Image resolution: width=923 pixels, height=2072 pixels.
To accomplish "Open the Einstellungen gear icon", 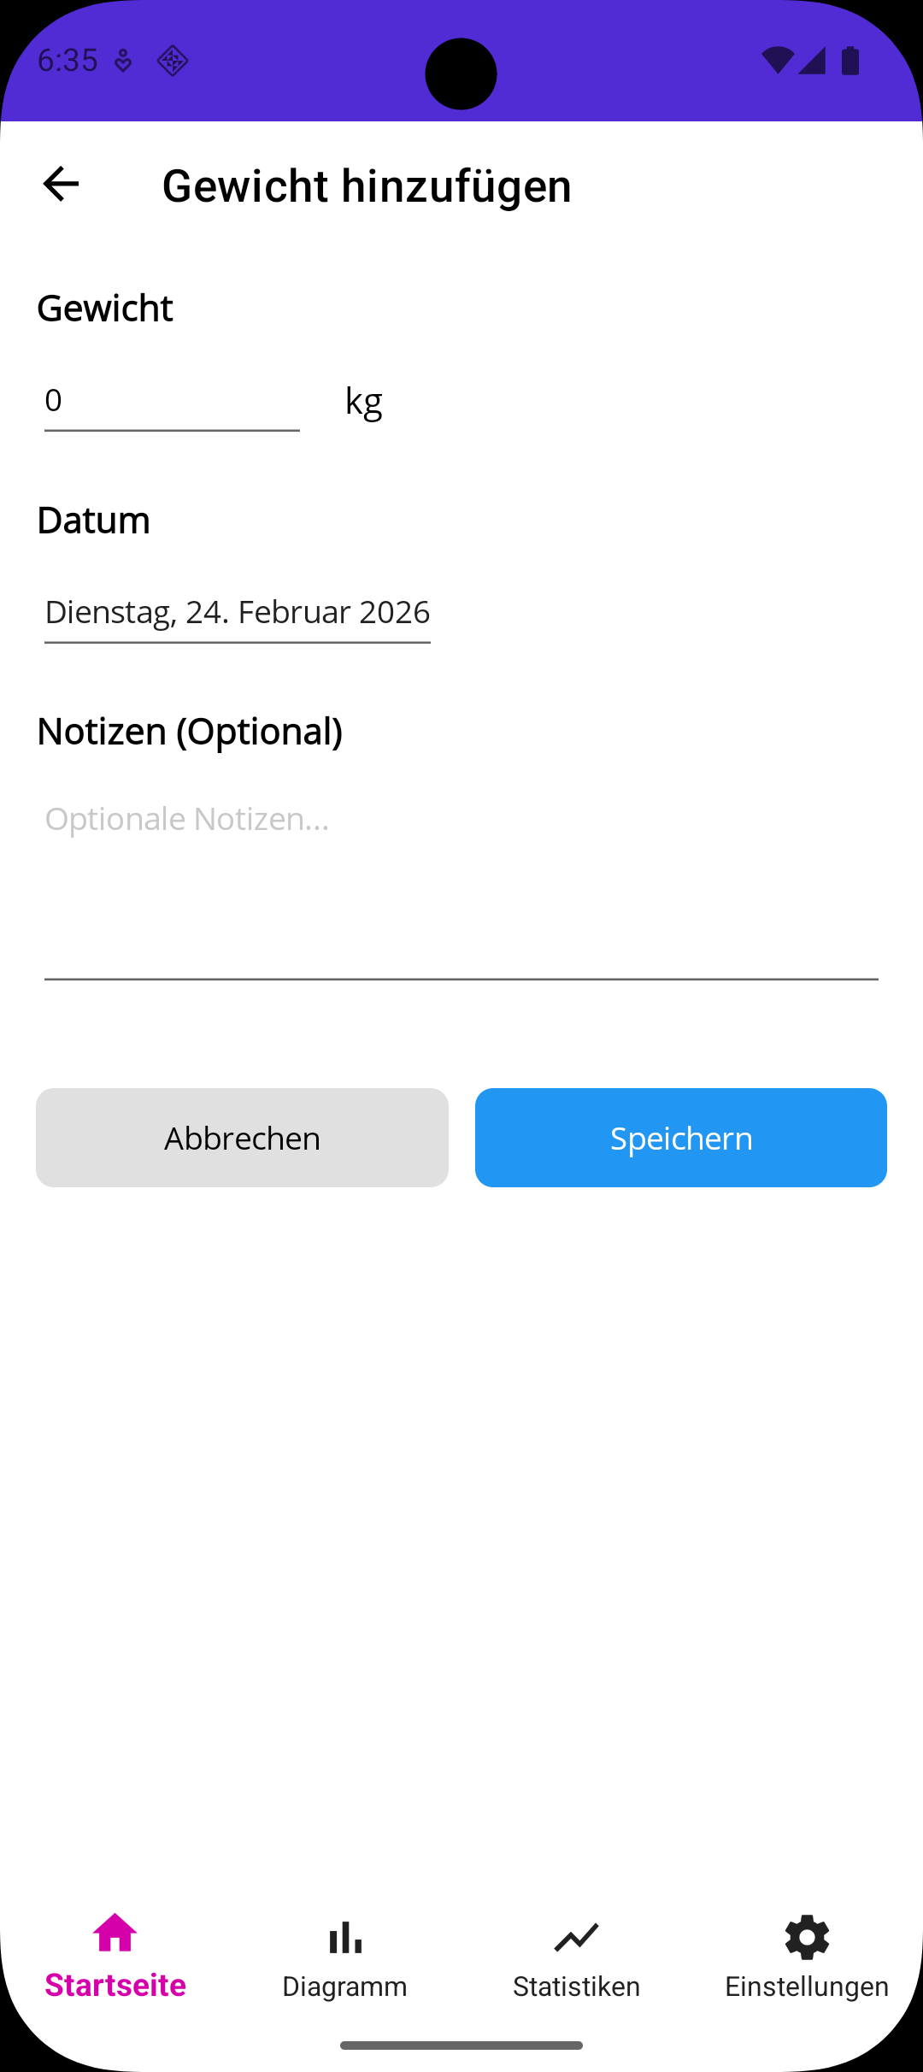I will click(806, 1937).
